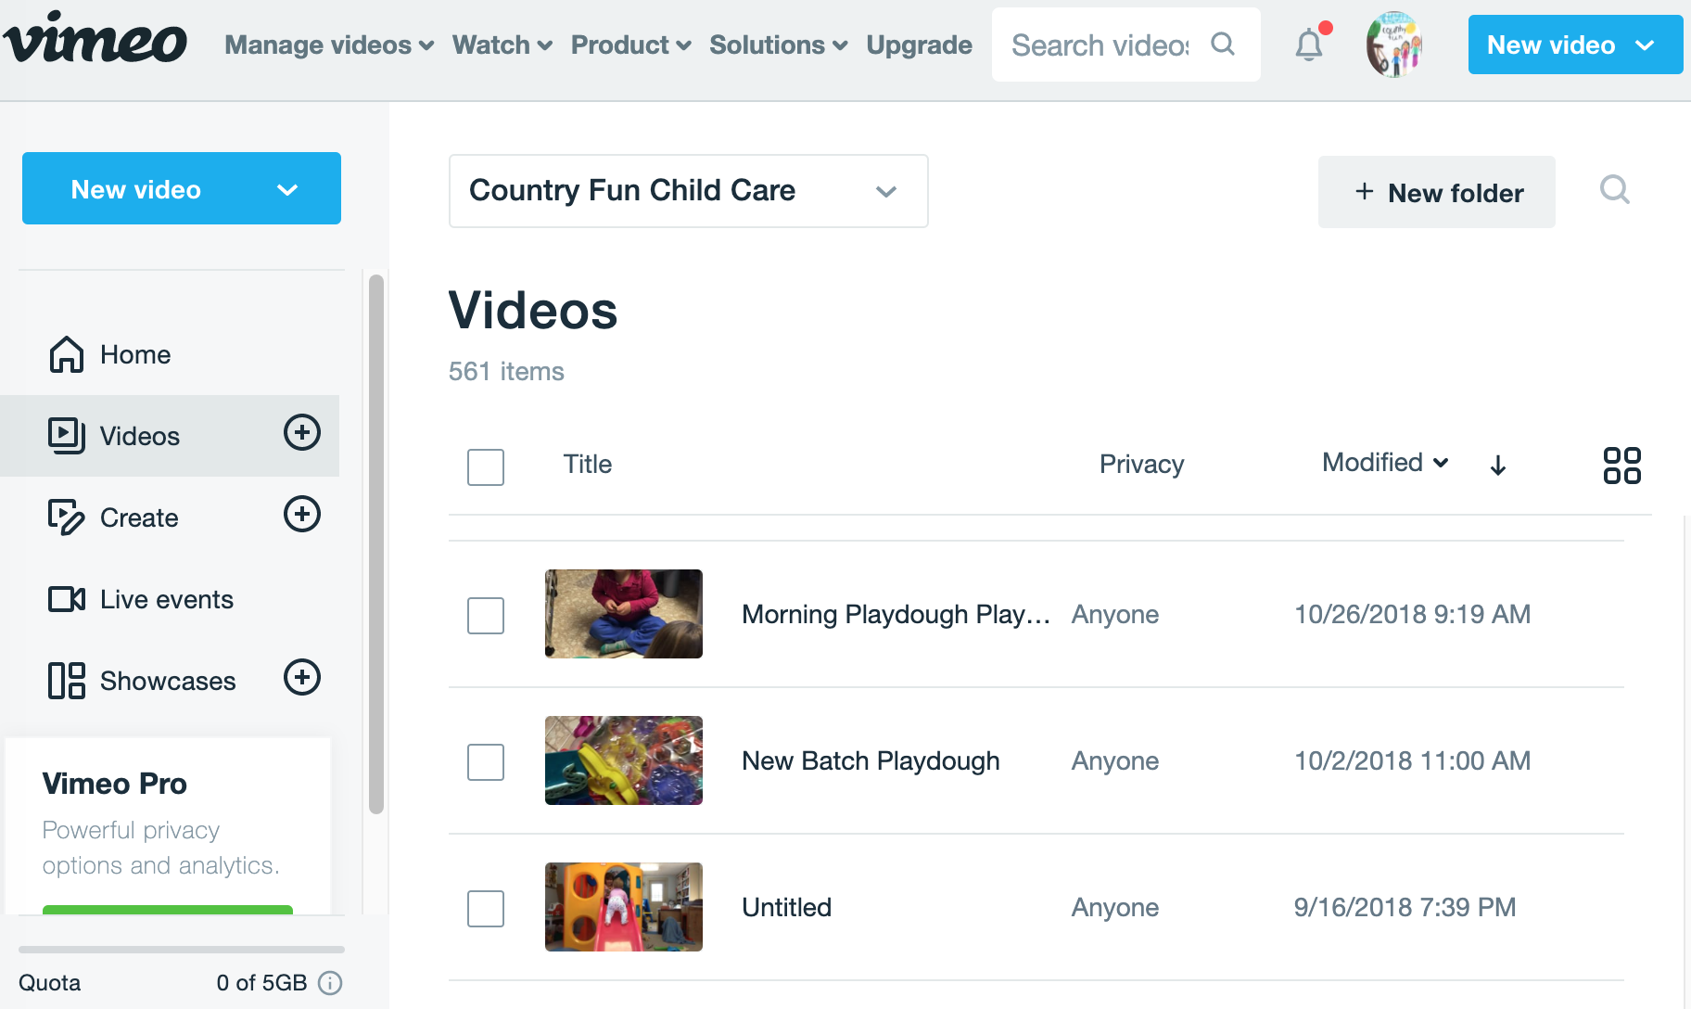Switch to grid view layout

click(1621, 466)
